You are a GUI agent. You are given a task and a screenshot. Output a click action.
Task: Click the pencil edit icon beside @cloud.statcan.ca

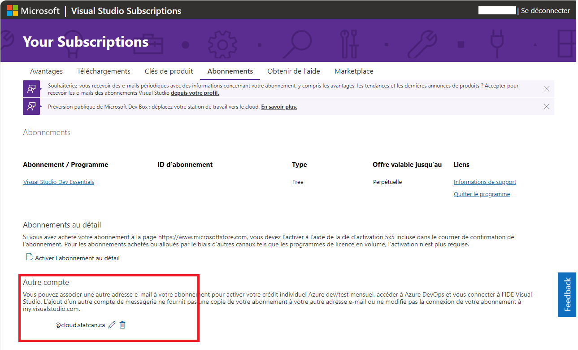click(x=112, y=325)
